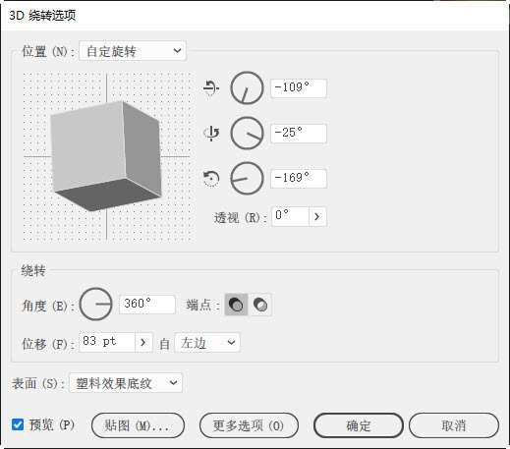Click the revolve angle dial
Image resolution: width=510 pixels, height=449 pixels.
click(96, 305)
